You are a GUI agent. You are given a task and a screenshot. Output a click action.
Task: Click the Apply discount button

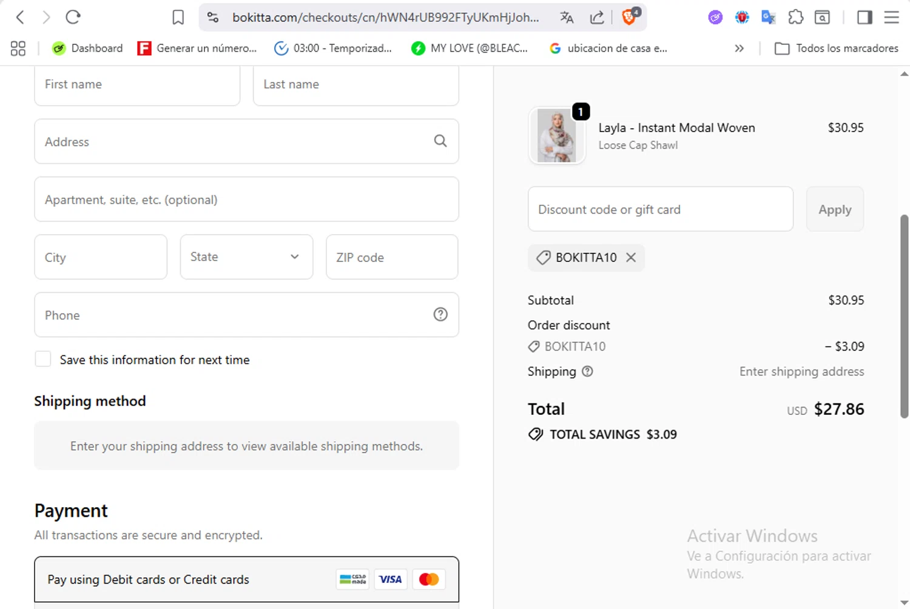pos(835,209)
